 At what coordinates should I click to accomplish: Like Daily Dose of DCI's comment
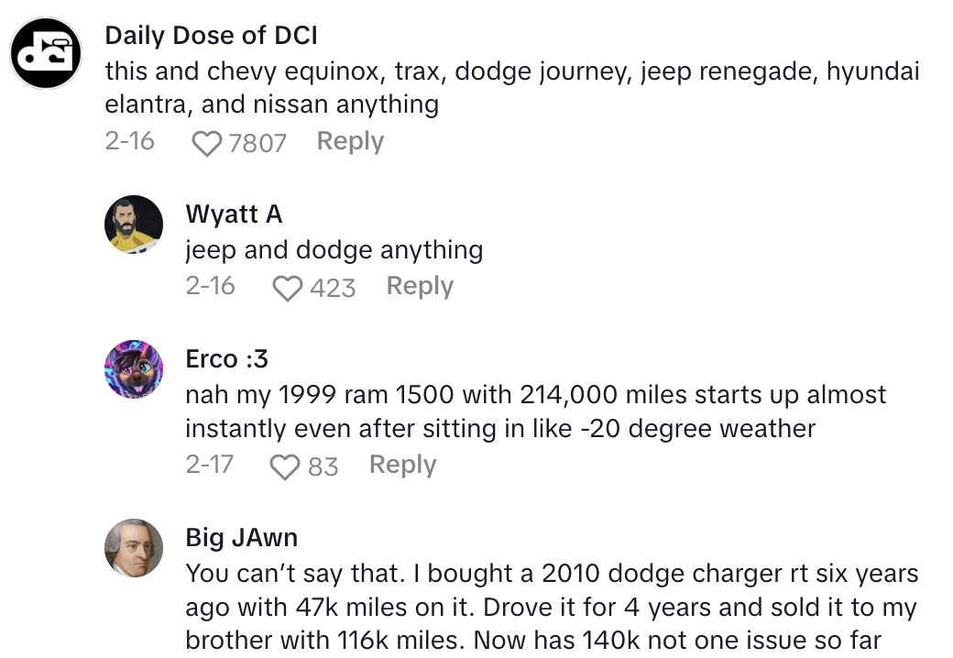(x=208, y=143)
